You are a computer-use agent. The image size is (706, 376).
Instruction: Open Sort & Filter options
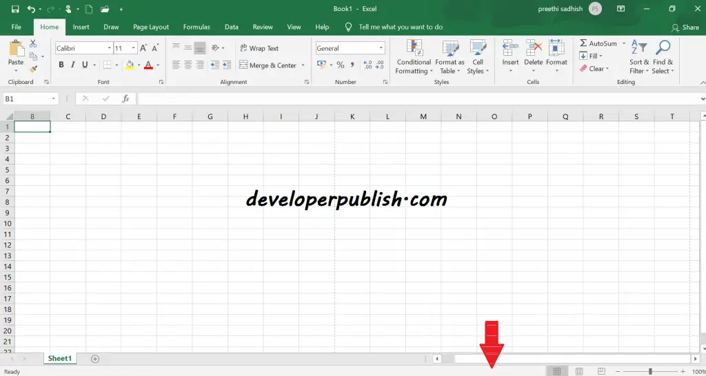tap(639, 56)
